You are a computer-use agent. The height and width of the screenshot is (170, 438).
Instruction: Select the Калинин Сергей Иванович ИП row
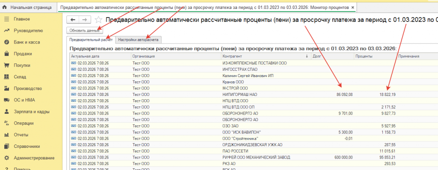(x=254, y=76)
